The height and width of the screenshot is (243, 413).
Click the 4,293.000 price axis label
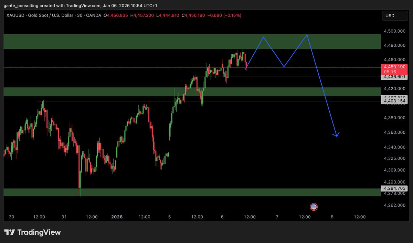(x=395, y=182)
